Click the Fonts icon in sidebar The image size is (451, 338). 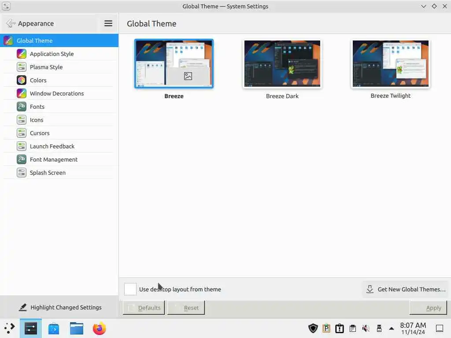click(22, 107)
